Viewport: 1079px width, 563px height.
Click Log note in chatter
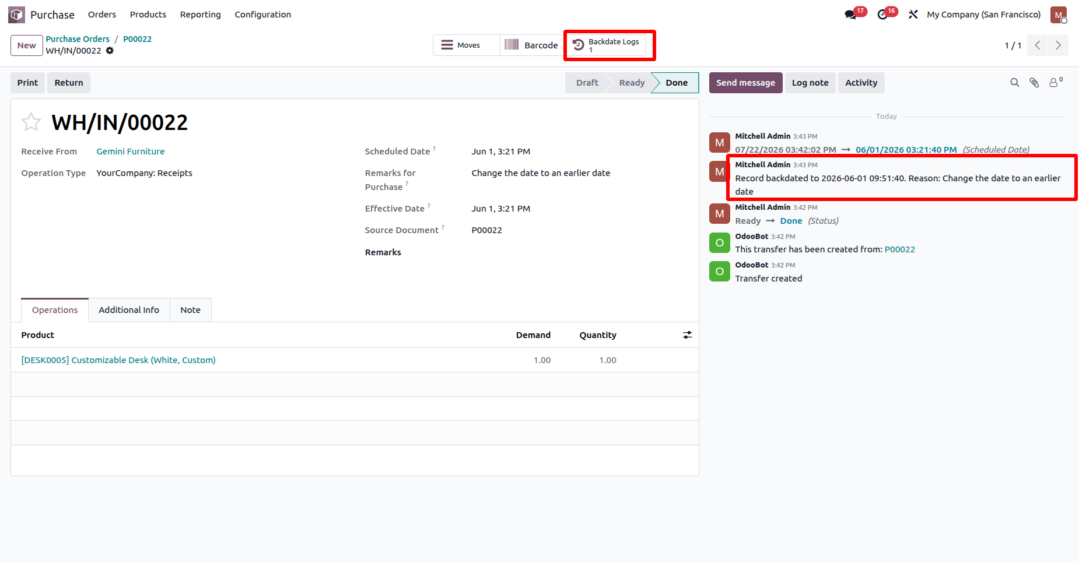pos(810,83)
